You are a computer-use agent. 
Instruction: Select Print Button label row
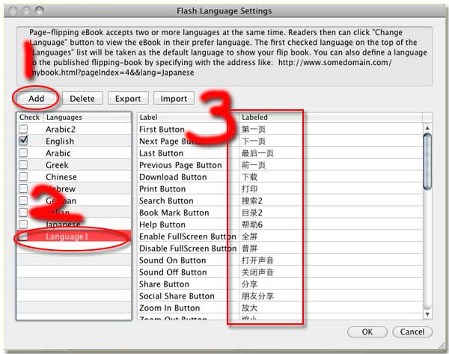click(x=280, y=189)
